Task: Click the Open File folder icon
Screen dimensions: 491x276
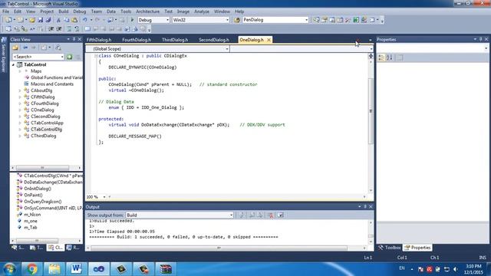Action: click(32, 20)
